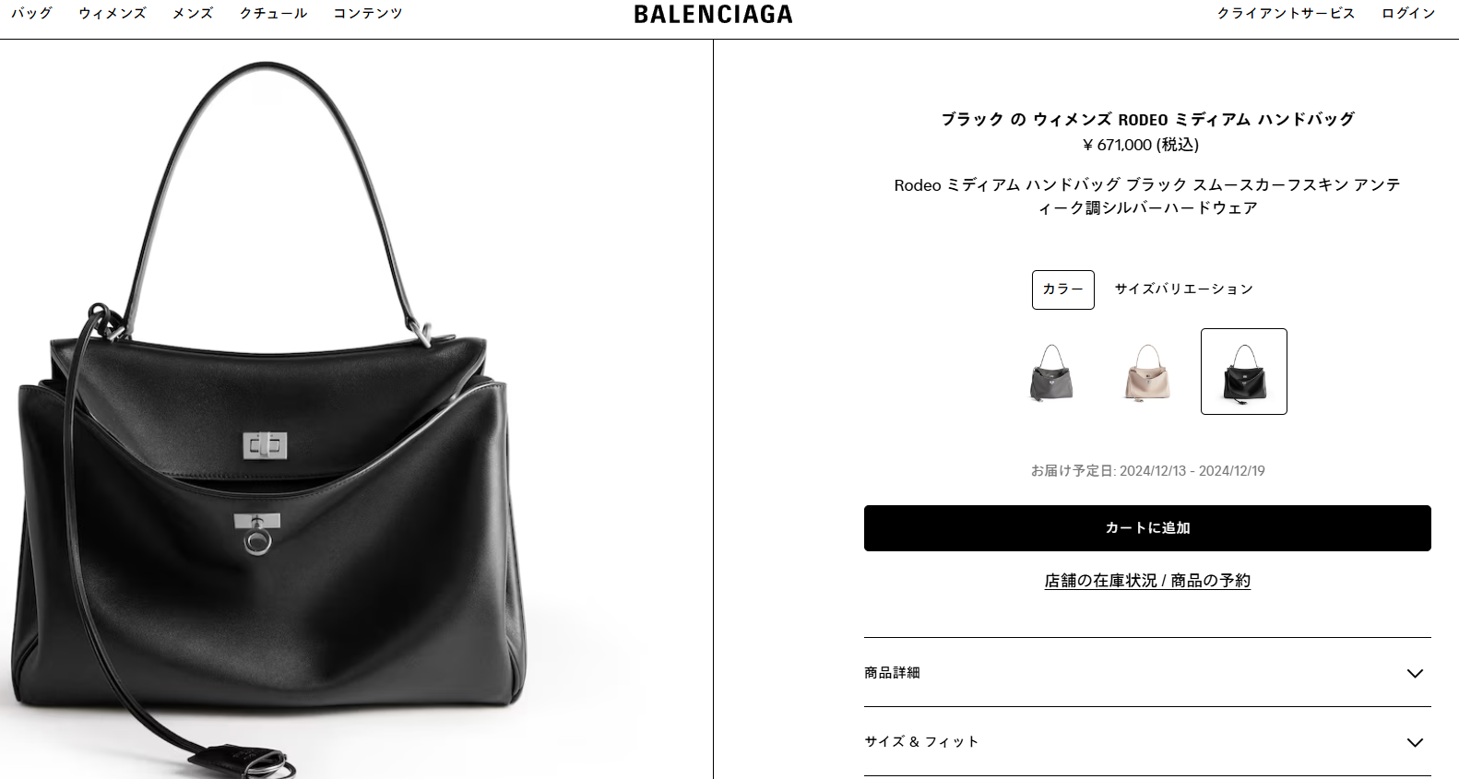Select the beige bag color thumbnail
1459x779 pixels.
1147,372
